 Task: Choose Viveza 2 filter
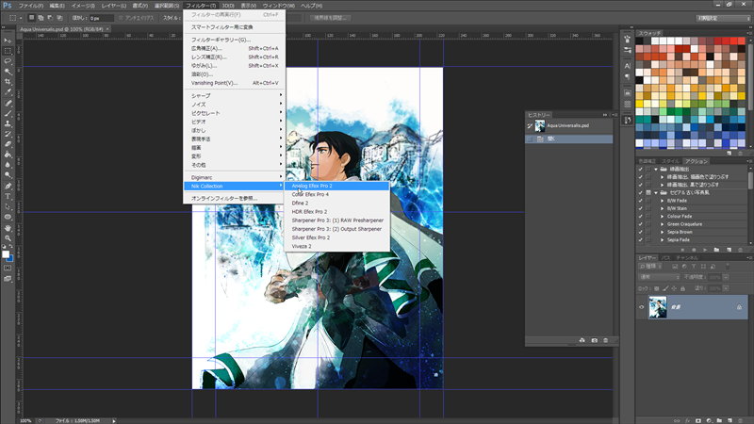pos(336,247)
